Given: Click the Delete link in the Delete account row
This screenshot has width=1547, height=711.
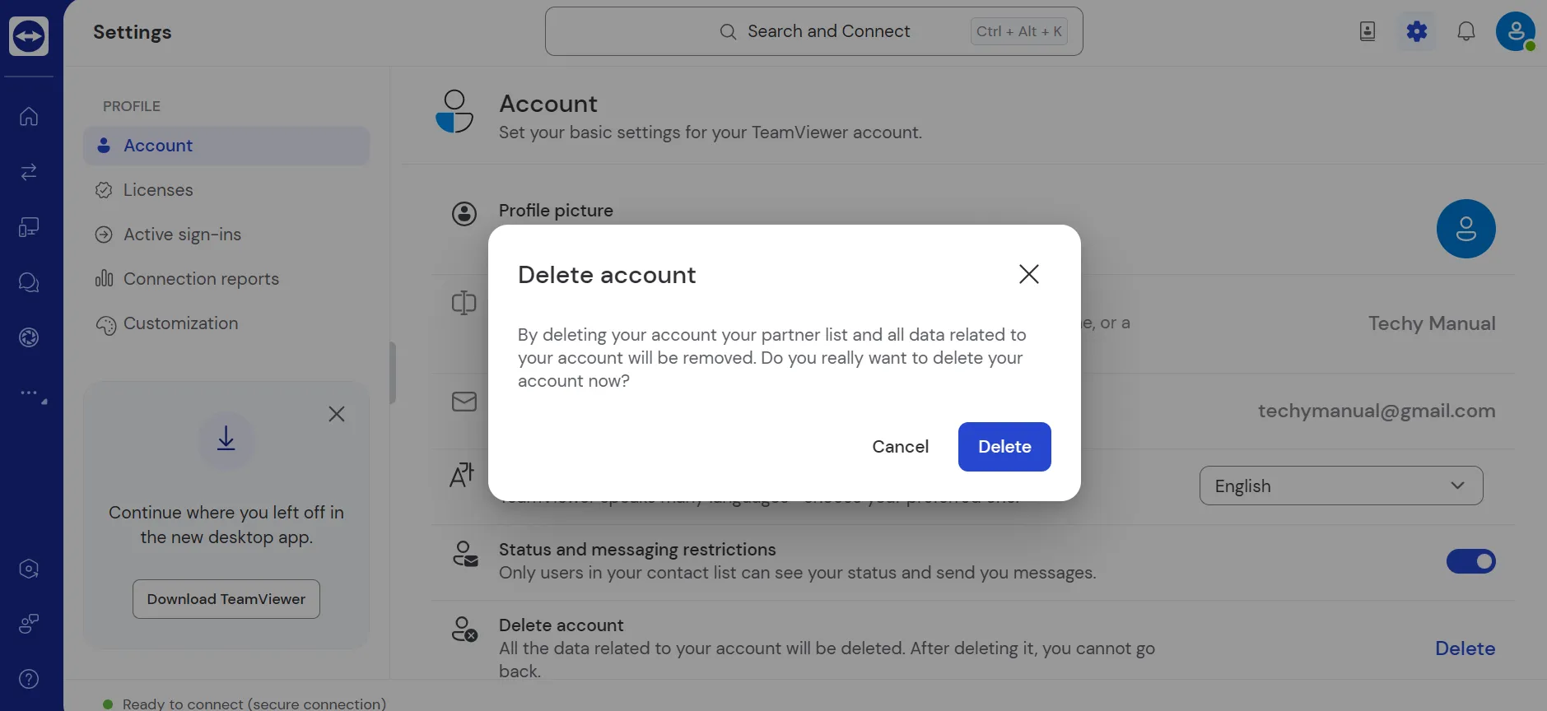Looking at the screenshot, I should [x=1465, y=648].
